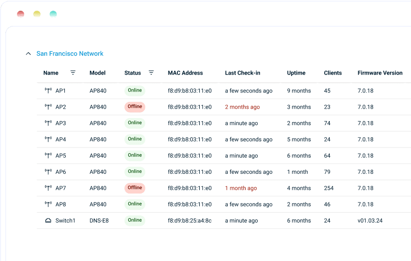Click the access point icon next to AP5
The height and width of the screenshot is (261, 411).
tap(48, 156)
